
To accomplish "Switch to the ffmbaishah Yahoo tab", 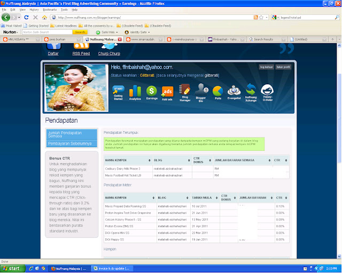I will point(226,39).
